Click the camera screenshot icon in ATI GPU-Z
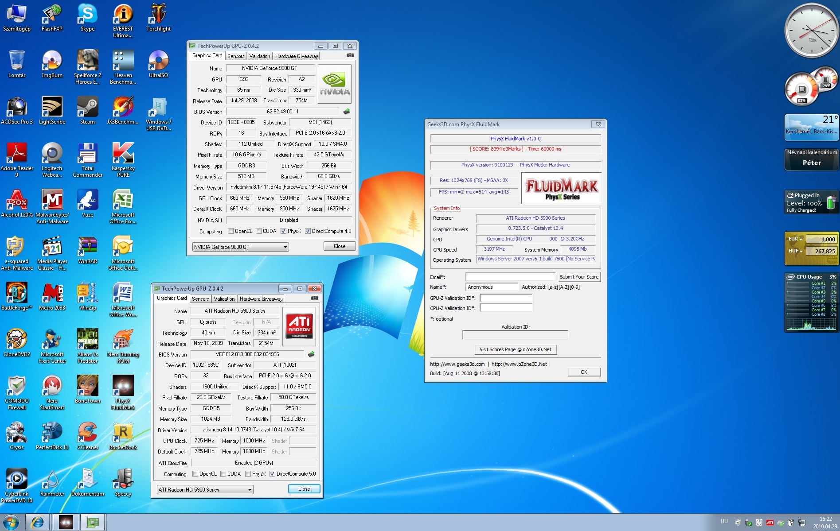Viewport: 840px width, 531px height. [314, 298]
